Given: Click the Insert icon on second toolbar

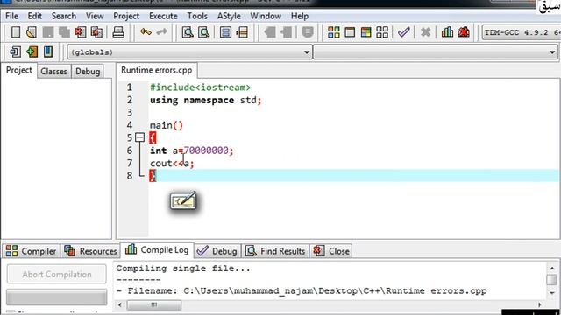Looking at the screenshot, I should [16, 52].
